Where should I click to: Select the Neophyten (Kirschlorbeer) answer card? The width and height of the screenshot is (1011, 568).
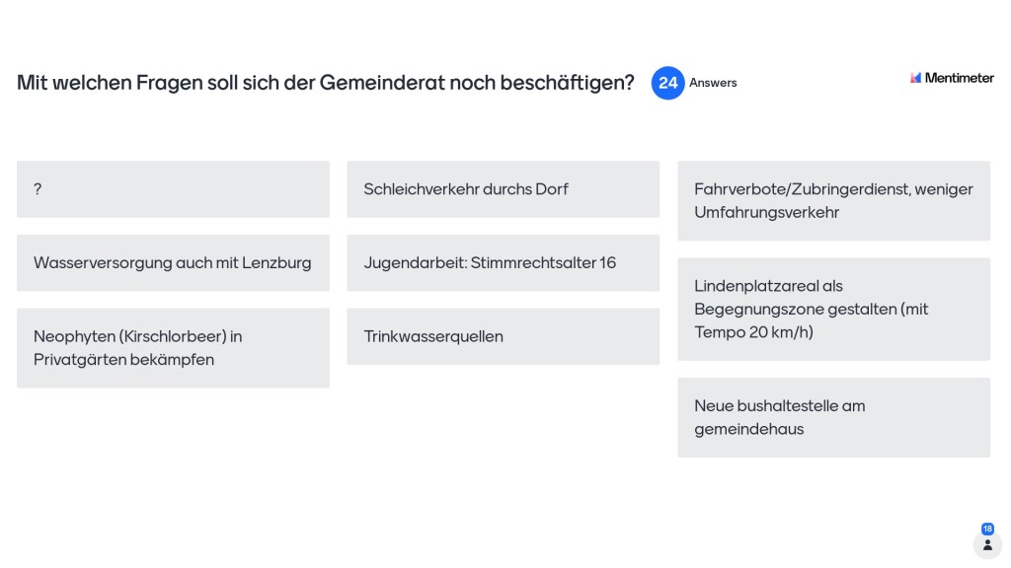click(173, 347)
